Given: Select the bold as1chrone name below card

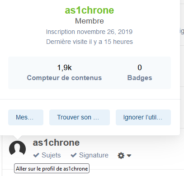Looking at the screenshot, I should tap(56, 143).
